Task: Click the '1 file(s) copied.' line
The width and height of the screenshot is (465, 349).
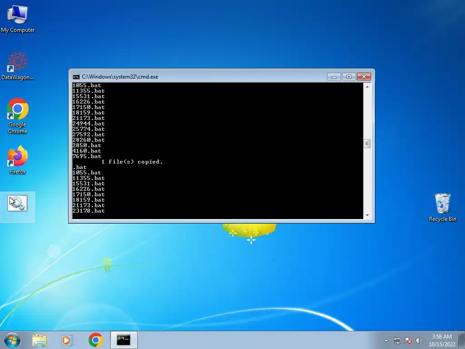Action: click(x=132, y=162)
